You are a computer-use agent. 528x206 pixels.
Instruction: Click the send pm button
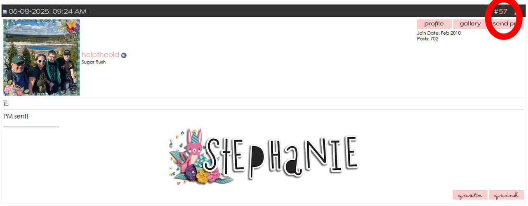(507, 24)
